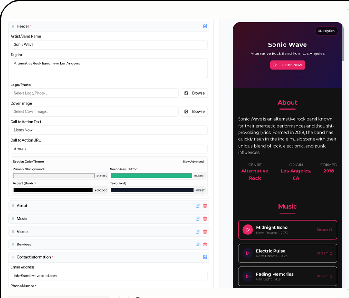Change the black Accent border color swatch
Image resolution: width=349 pixels, height=298 pixels.
(x=53, y=190)
